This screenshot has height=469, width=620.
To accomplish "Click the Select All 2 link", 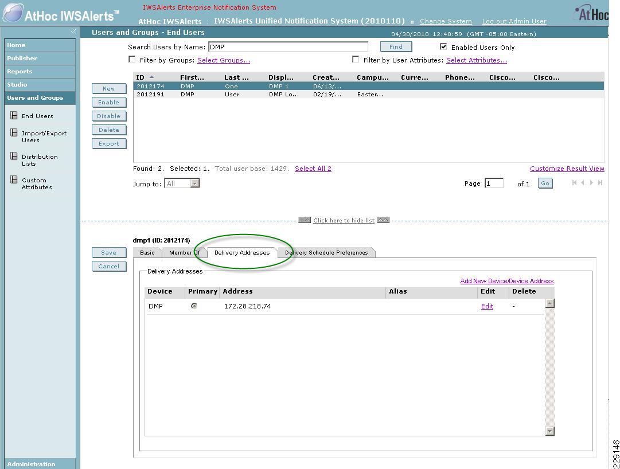I will tap(313, 169).
